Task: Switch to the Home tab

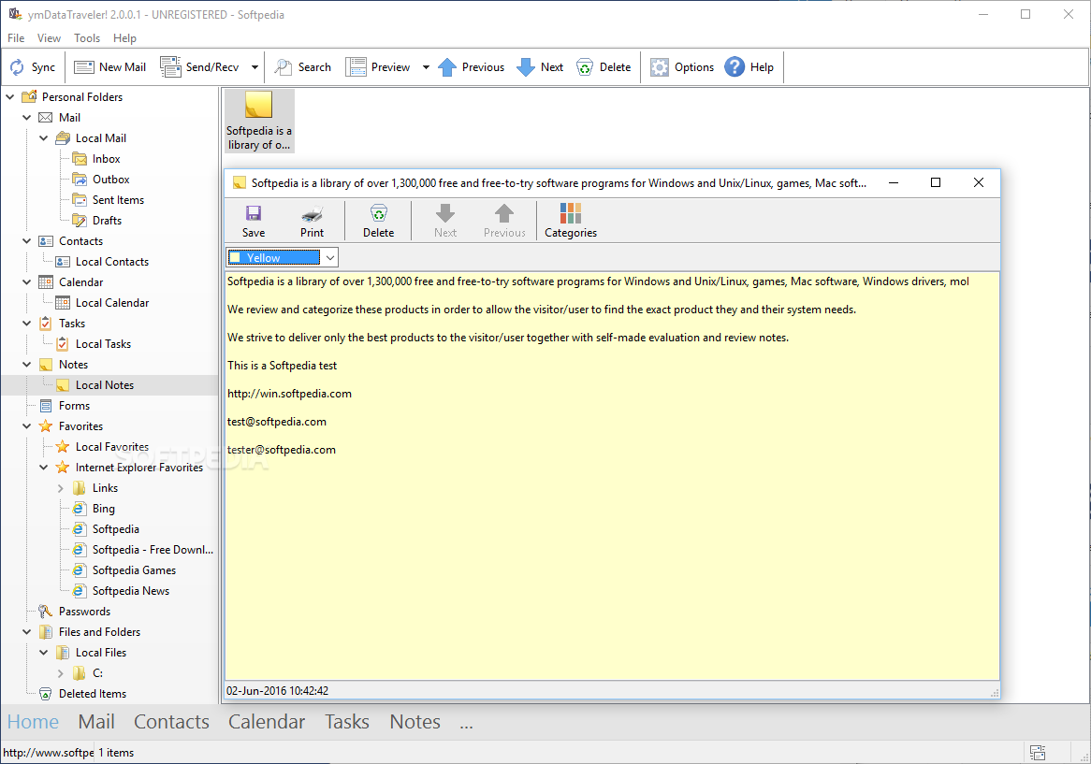Action: click(33, 722)
